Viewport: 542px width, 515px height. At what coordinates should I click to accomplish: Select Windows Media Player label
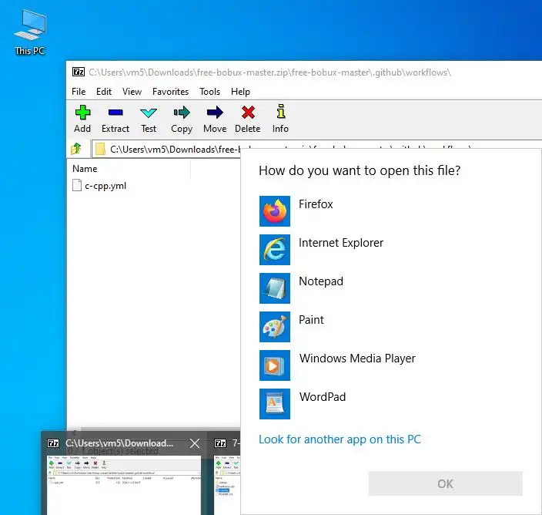357,358
